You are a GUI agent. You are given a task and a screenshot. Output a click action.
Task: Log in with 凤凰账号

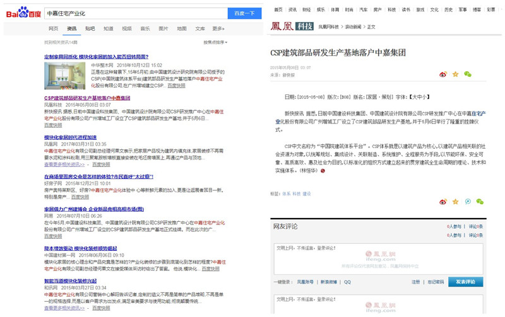305,282
